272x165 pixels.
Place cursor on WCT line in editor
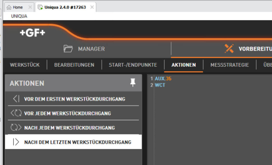point(160,85)
